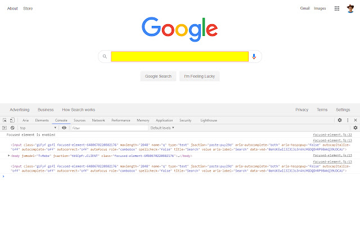Expand the body element log entry
Image resolution: width=360 pixels, height=225 pixels.
point(9,156)
